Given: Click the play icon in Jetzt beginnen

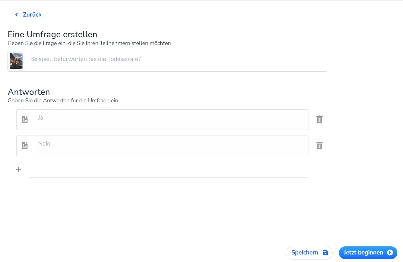Looking at the screenshot, I should click(390, 253).
